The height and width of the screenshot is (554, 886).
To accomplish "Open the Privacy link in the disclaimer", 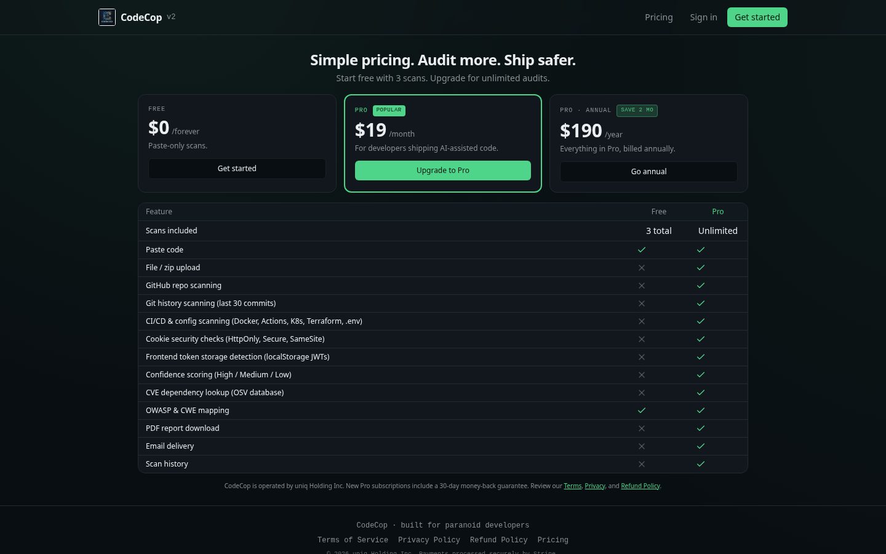I will point(595,486).
